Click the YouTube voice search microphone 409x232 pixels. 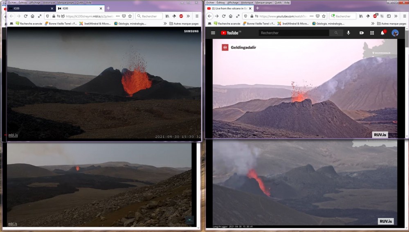click(348, 33)
